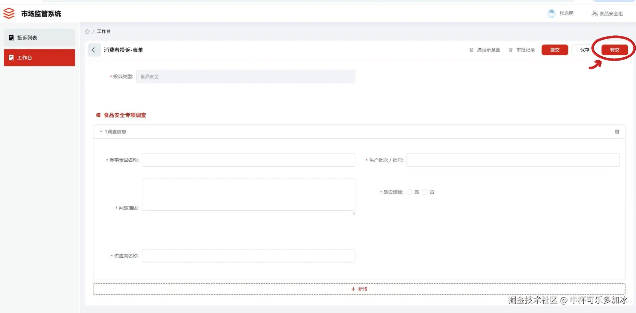The width and height of the screenshot is (636, 313).
Task: Click the 消费者投诉-表单 title
Action: 123,50
